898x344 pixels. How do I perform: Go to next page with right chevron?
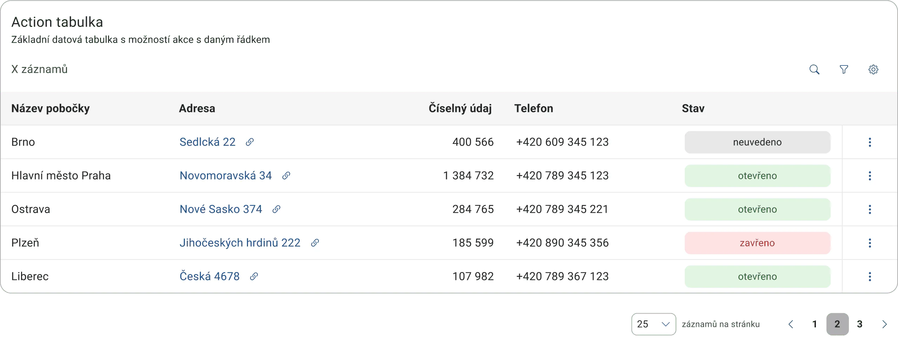(x=884, y=324)
